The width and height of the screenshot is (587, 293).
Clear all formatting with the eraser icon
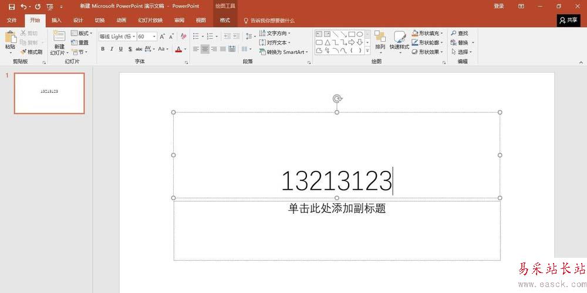(x=183, y=36)
